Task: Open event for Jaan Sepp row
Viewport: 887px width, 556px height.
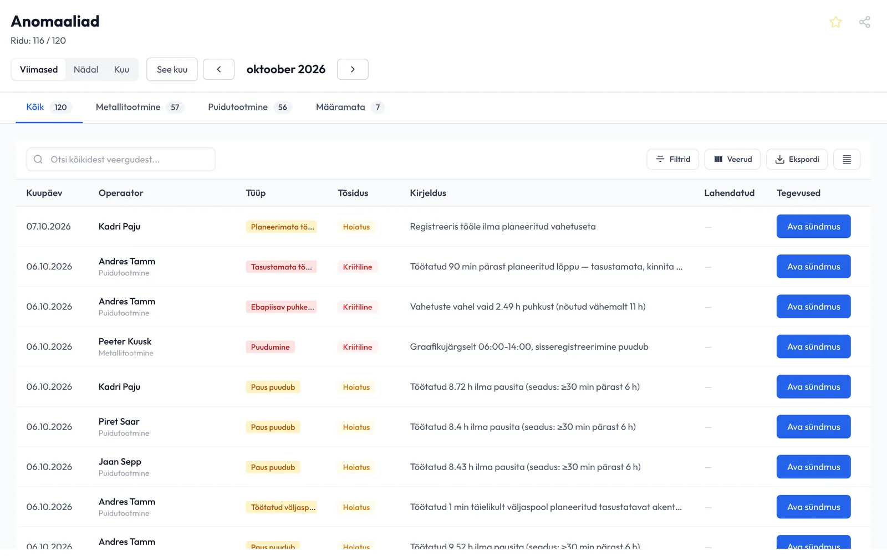Action: [813, 467]
